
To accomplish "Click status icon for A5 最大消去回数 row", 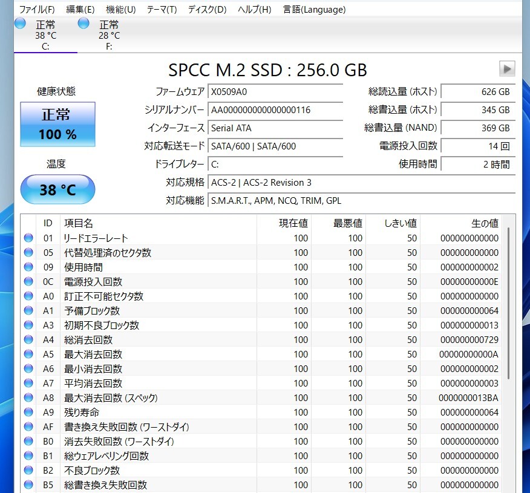I will pyautogui.click(x=28, y=354).
